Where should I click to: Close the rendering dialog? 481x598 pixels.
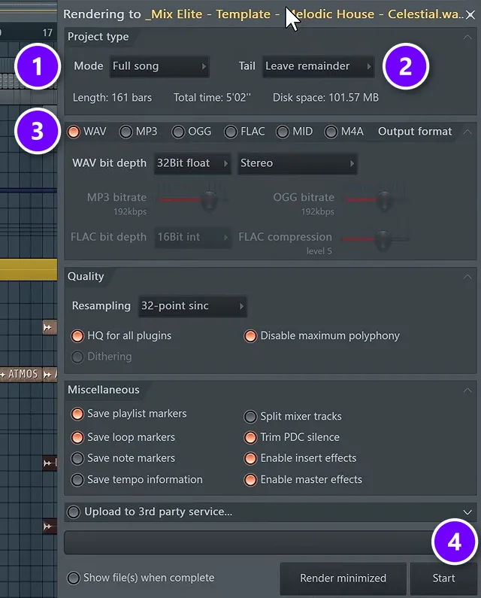(470, 15)
